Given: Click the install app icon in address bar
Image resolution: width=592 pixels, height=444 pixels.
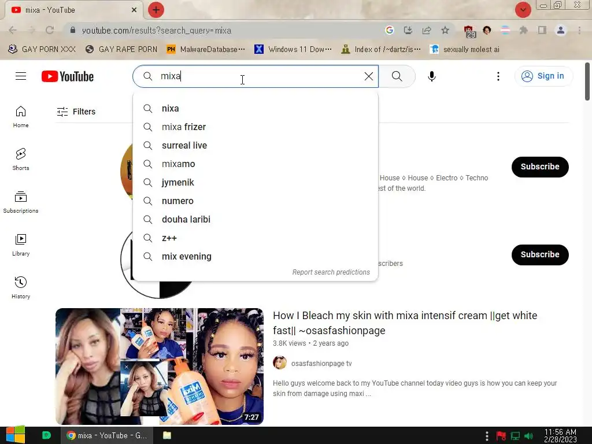Looking at the screenshot, I should (x=408, y=30).
